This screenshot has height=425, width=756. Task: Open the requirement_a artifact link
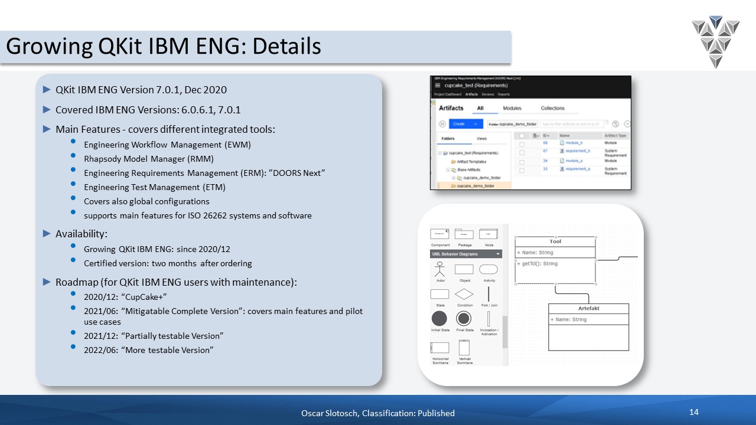[578, 169]
